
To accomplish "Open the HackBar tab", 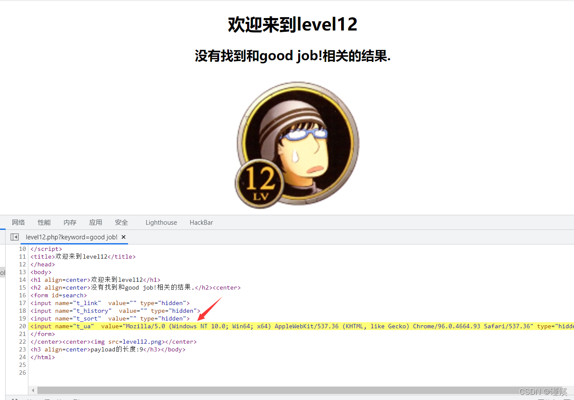I will click(202, 222).
